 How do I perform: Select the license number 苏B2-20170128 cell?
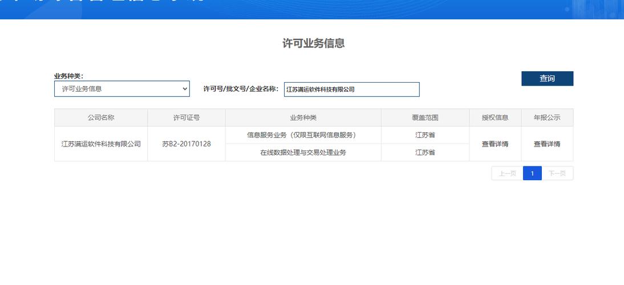coord(187,144)
